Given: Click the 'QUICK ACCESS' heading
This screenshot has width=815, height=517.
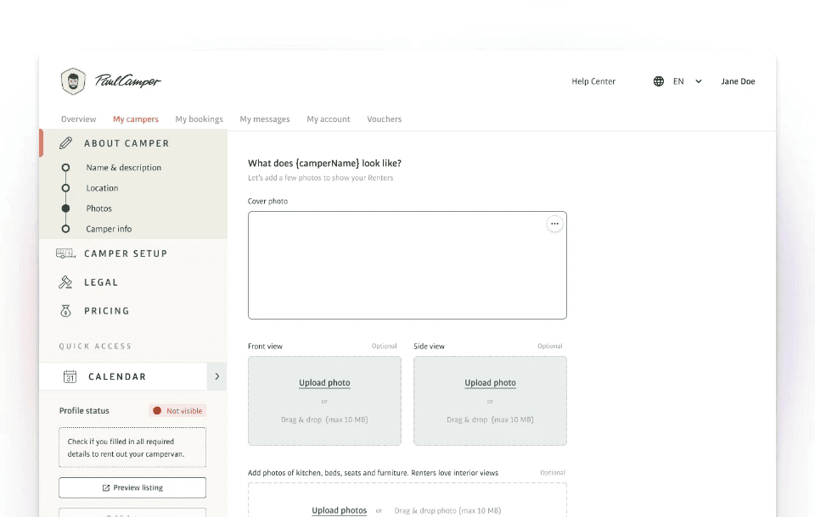Looking at the screenshot, I should click(x=95, y=347).
